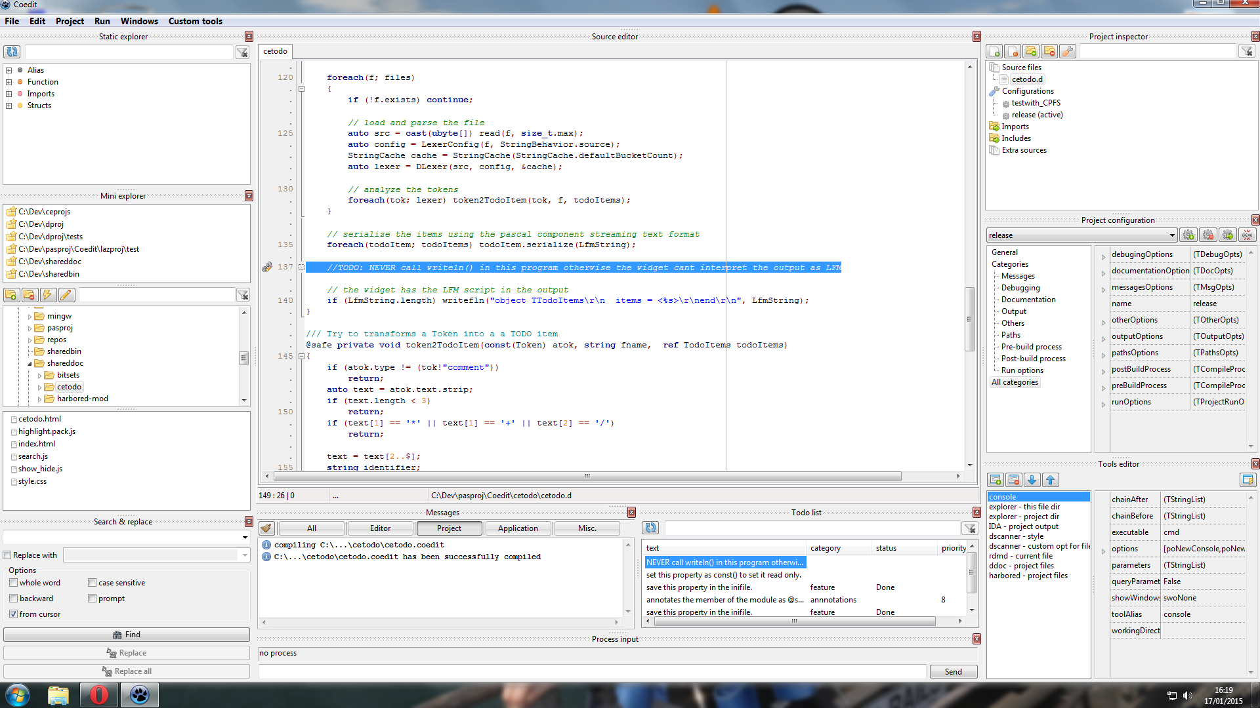Click add configuration gear icon

pyautogui.click(x=1188, y=235)
